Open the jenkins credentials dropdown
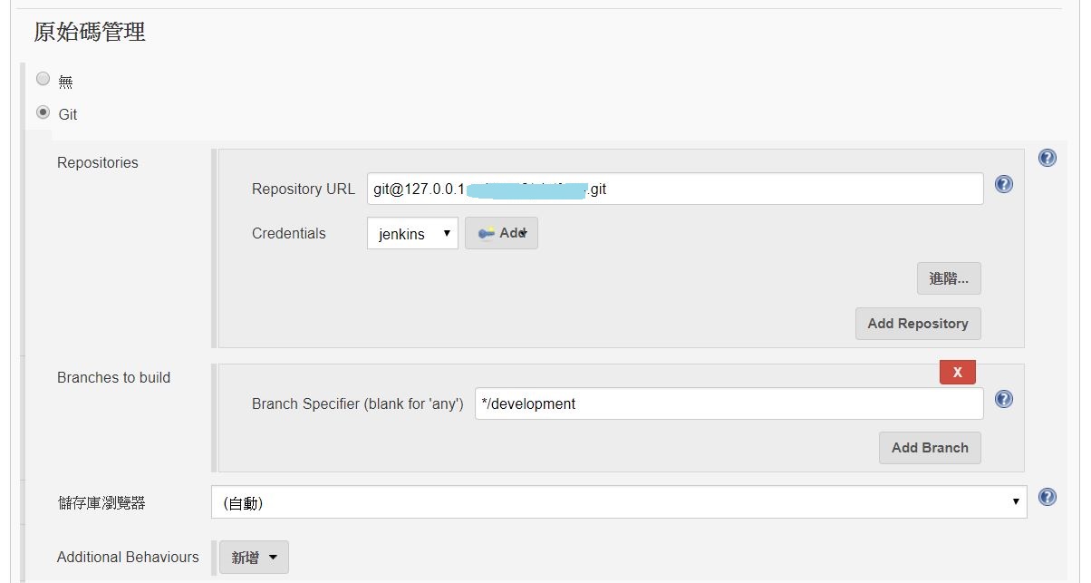Image resolution: width=1091 pixels, height=583 pixels. 412,234
